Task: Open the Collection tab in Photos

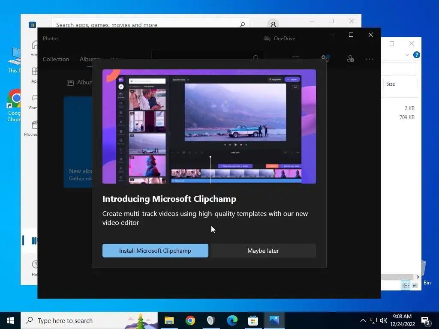Action: point(56,59)
